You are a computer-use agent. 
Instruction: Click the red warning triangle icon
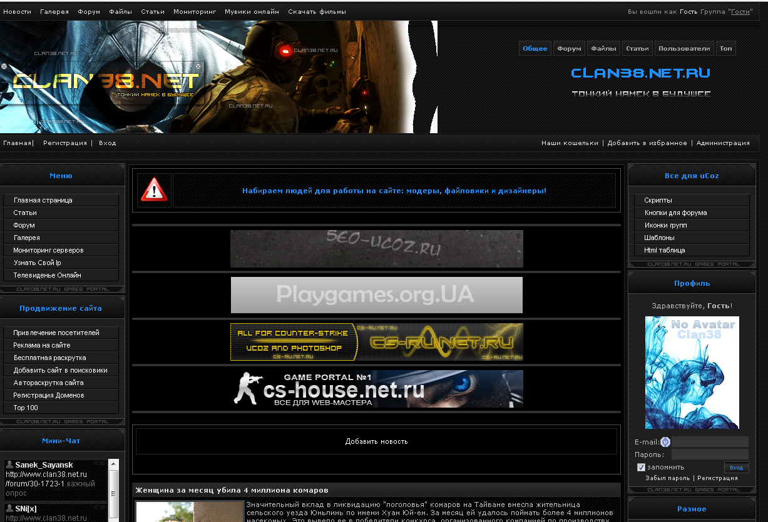(154, 190)
